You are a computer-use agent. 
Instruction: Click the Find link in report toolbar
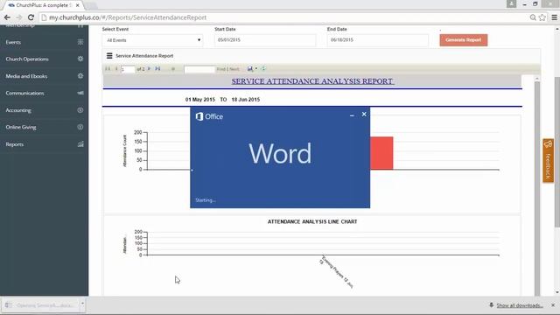[x=221, y=69]
